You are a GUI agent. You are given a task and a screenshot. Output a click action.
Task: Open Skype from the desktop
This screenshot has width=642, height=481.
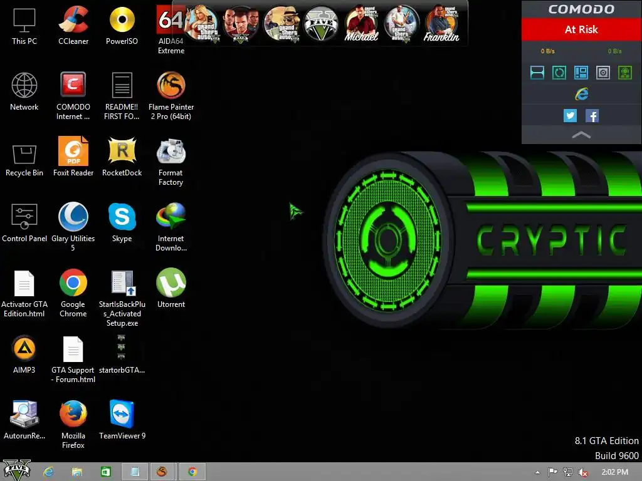coord(122,224)
